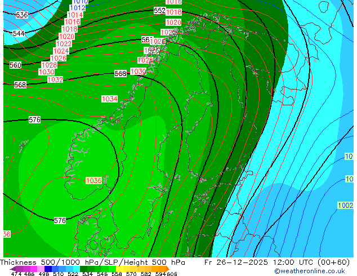Select the black 544 height contour label
The width and height of the screenshot is (357, 276).
19,33
